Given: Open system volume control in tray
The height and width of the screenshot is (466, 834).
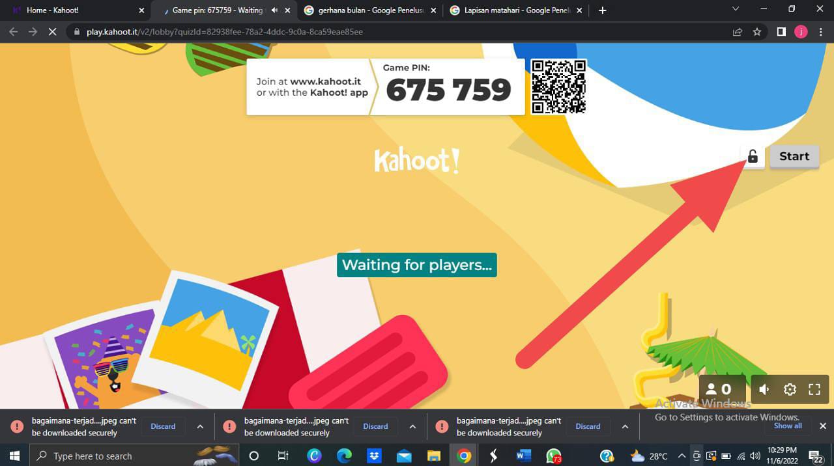Looking at the screenshot, I should pos(755,456).
